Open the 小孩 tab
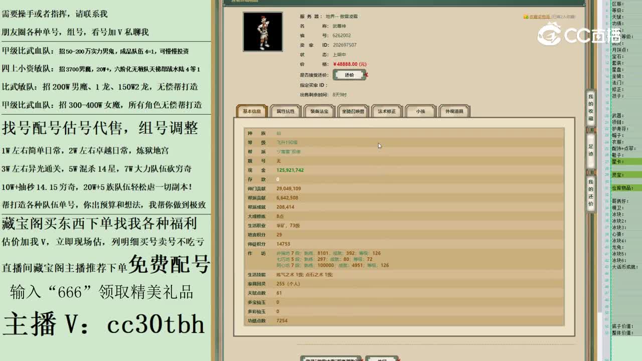 click(x=420, y=111)
